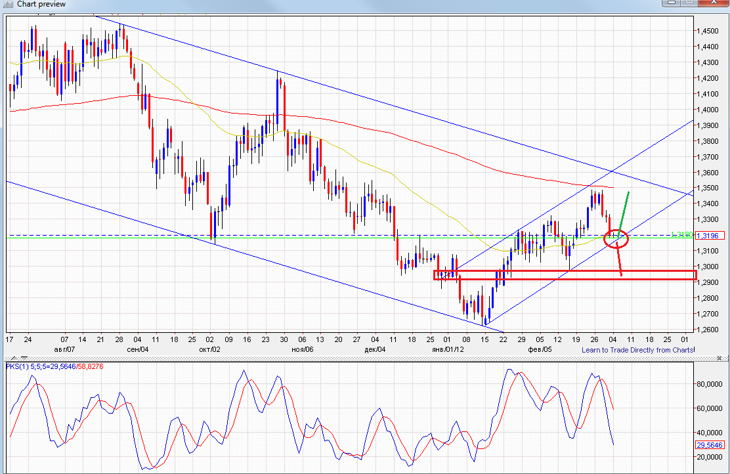Click the фев/05 date label

tap(540, 349)
